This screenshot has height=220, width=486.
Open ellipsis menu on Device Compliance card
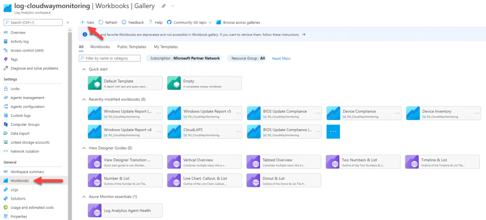click(x=397, y=114)
